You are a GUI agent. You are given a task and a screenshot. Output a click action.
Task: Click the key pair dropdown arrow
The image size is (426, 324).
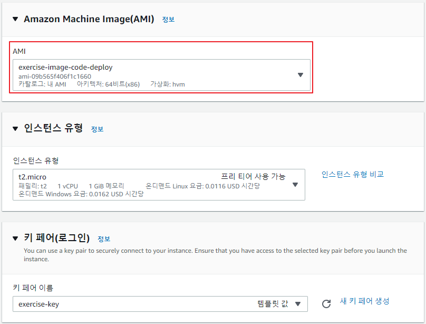tap(298, 304)
